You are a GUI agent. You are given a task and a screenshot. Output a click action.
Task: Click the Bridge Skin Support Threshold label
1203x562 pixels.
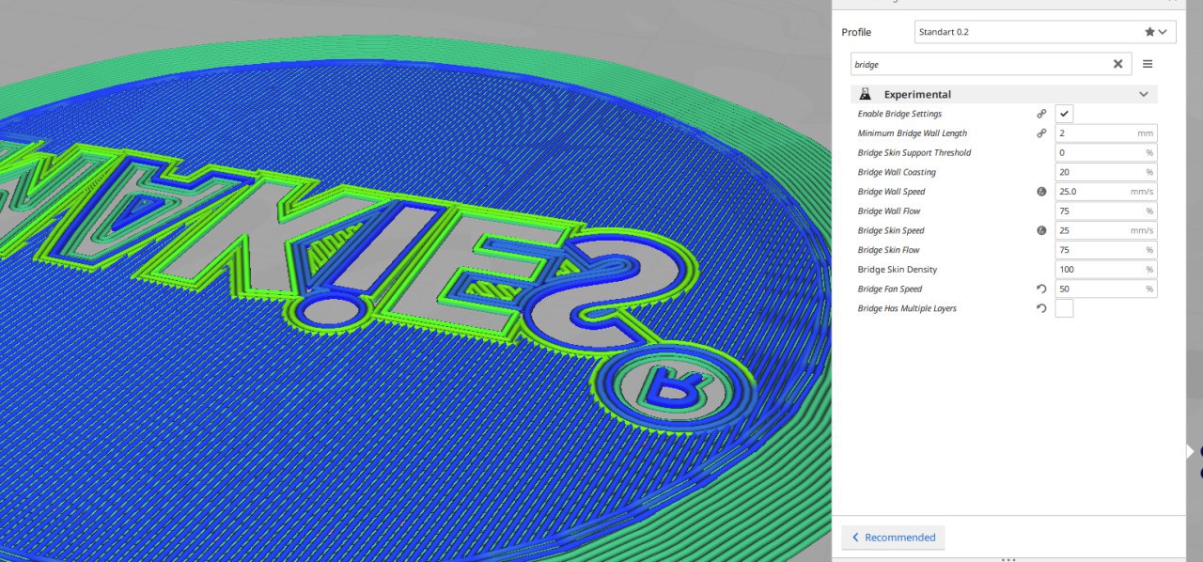coord(914,152)
